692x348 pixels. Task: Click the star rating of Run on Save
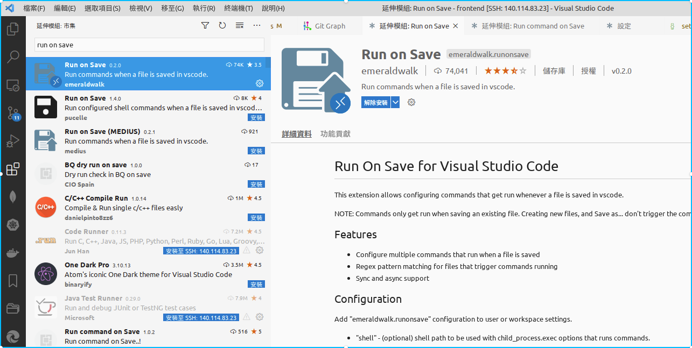[505, 71]
